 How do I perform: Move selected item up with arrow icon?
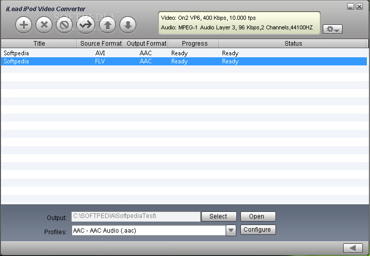point(107,25)
